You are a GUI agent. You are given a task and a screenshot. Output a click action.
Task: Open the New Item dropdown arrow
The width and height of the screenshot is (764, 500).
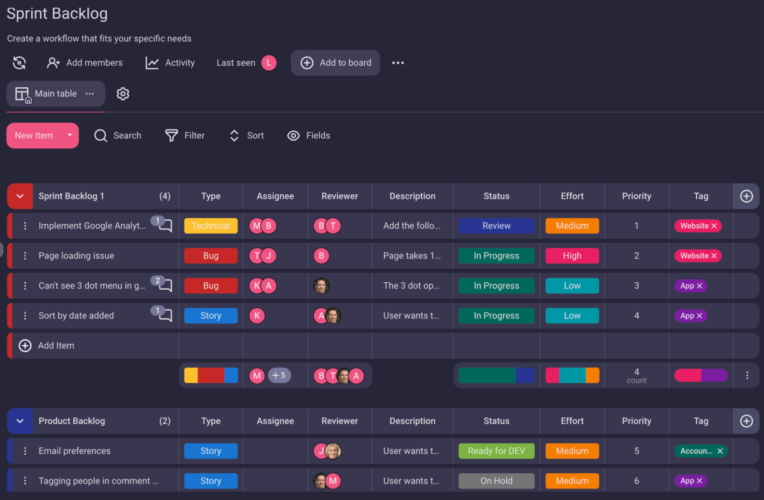[70, 136]
